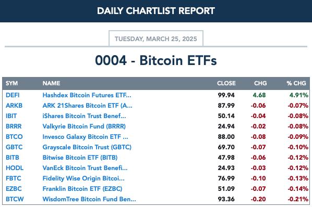This screenshot has height=207, width=312.
Task: Open Grayscale Bitcoin Trust (GBTC) link
Action: pyautogui.click(x=87, y=147)
